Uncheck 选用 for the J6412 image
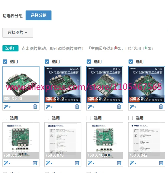Viewport: 168px width, 173px height. pyautogui.click(x=89, y=62)
